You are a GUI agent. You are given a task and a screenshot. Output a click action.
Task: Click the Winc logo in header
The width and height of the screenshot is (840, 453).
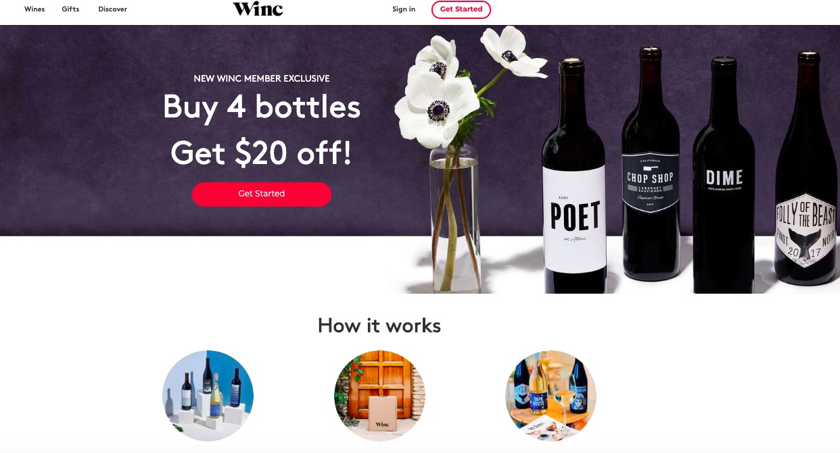pos(258,9)
